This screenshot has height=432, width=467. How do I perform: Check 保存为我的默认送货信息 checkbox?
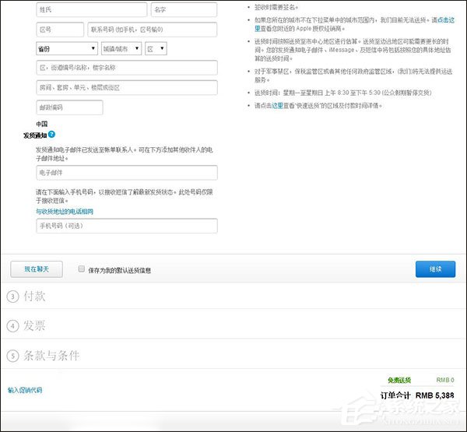click(81, 269)
